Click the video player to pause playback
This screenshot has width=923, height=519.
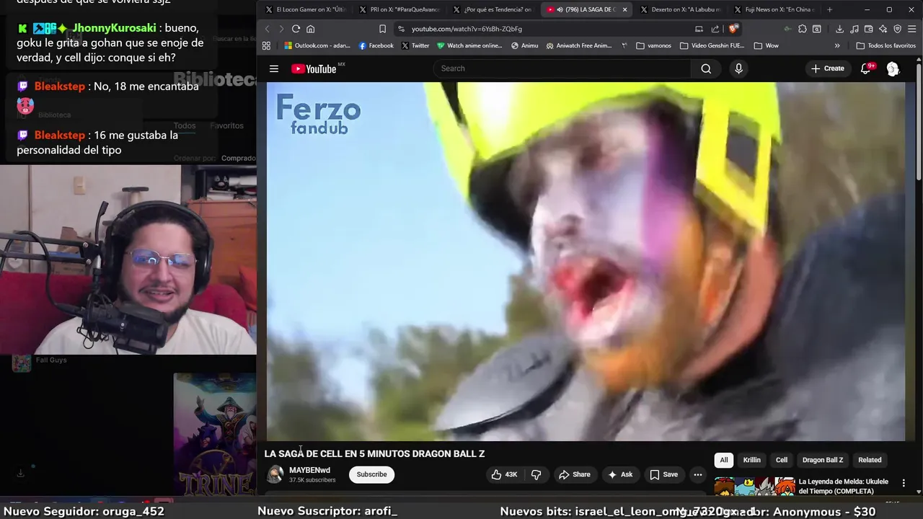[586, 261]
